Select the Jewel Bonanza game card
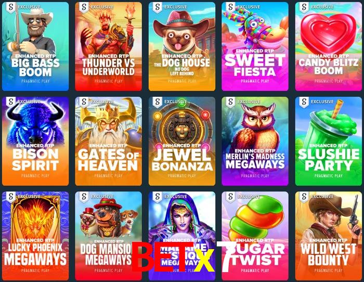 (x=182, y=141)
